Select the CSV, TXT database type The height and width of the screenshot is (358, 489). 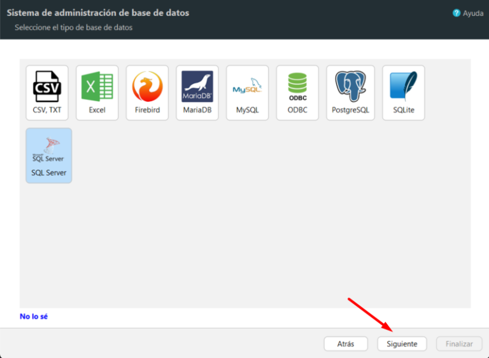(x=47, y=93)
